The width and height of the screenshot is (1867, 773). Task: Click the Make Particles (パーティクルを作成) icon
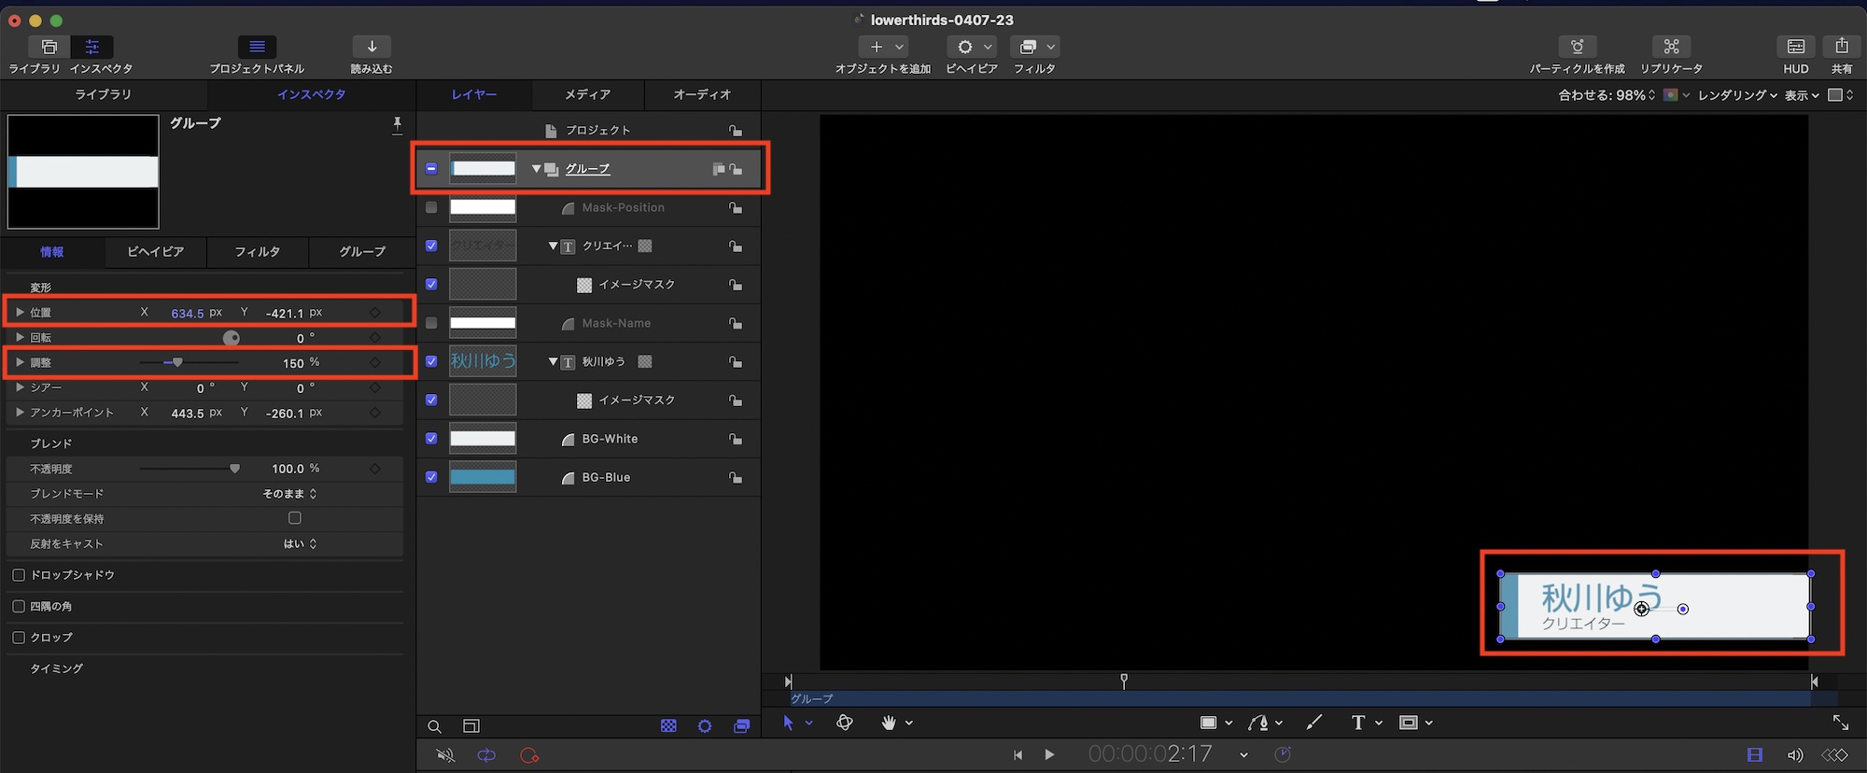(1577, 47)
